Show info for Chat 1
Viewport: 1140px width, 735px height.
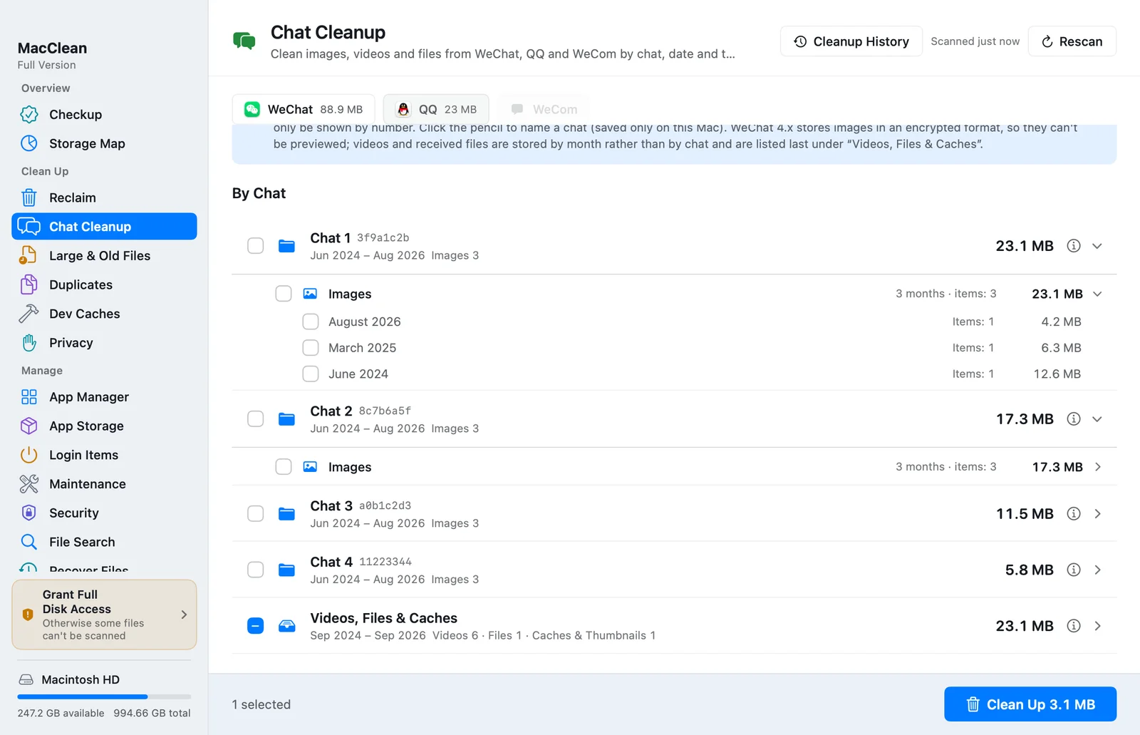(x=1074, y=246)
